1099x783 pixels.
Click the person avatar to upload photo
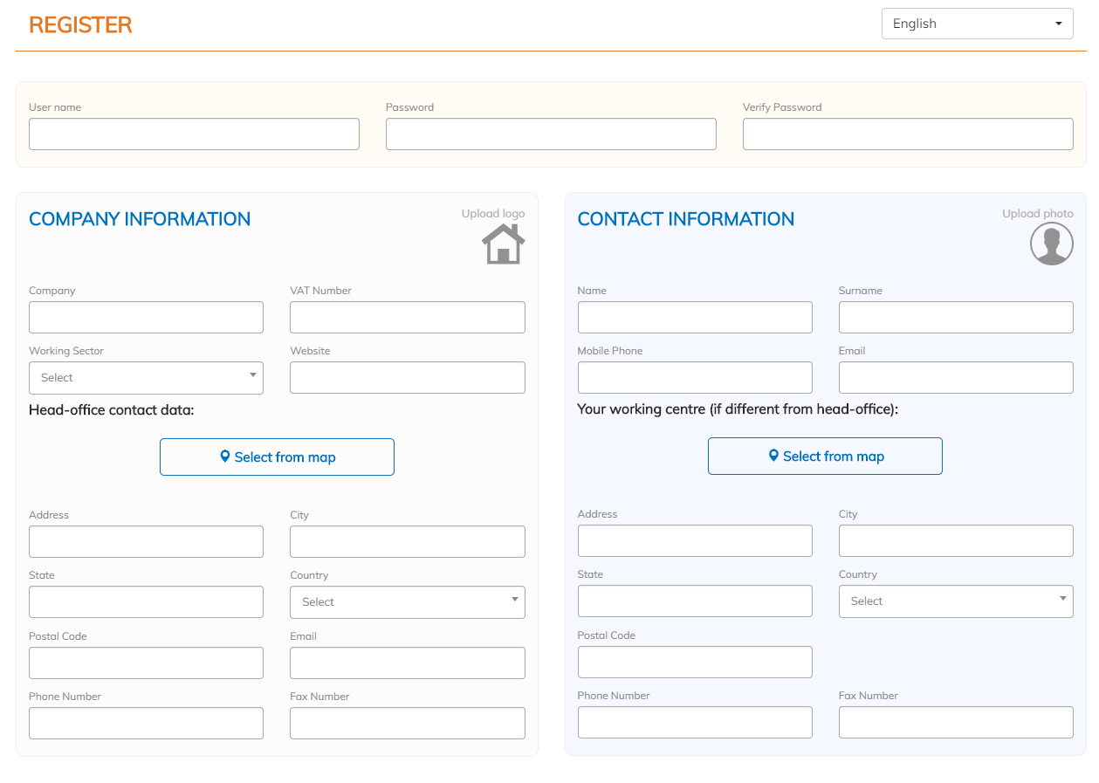pyautogui.click(x=1051, y=244)
